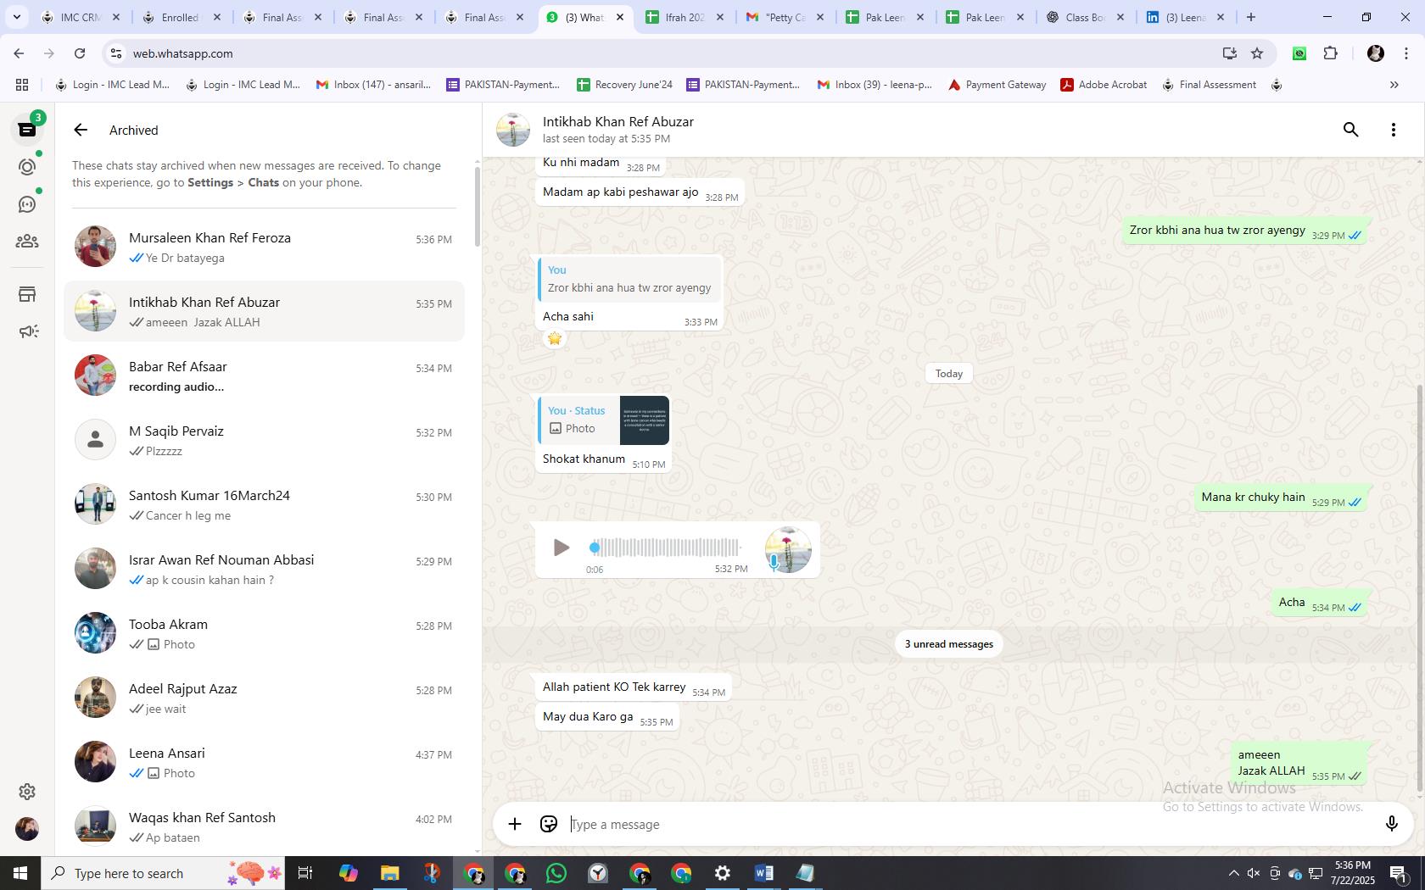Expand hidden bookmarks chevron
The image size is (1425, 890).
[1394, 85]
